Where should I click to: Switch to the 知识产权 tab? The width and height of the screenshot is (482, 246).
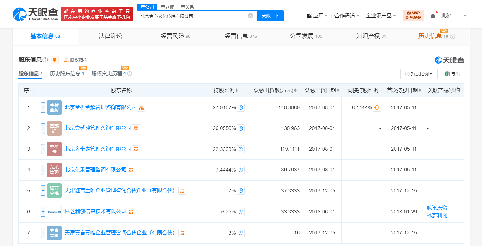coord(371,36)
